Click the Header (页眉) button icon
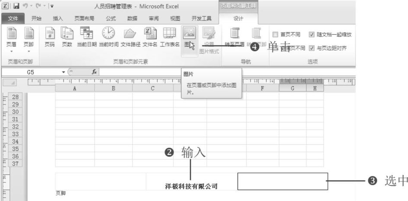Image resolution: width=408 pixels, height=201 pixels. tap(11, 33)
